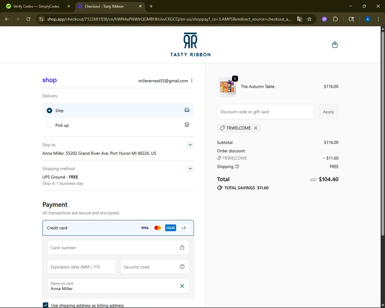This screenshot has width=385, height=308.
Task: Click the browser address bar URL
Action: (169, 19)
